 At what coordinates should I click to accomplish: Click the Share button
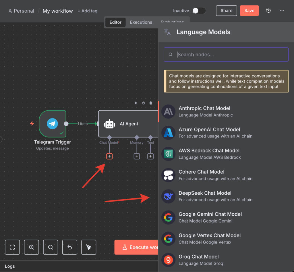226,11
